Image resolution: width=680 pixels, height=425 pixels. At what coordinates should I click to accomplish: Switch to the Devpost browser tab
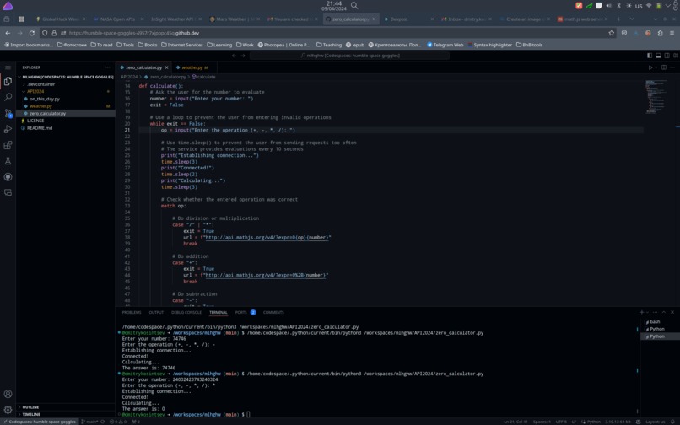tap(398, 19)
